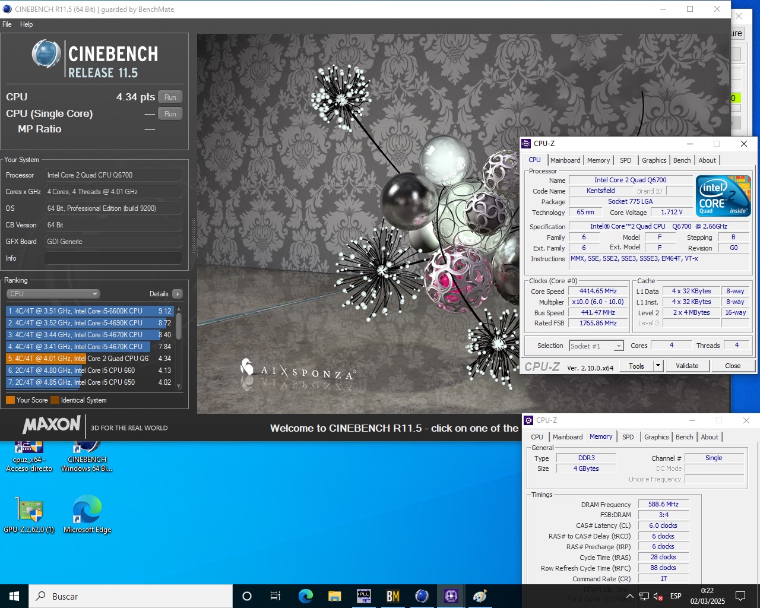Open About tab in upper CPU-Z
760x608 pixels.
point(707,160)
